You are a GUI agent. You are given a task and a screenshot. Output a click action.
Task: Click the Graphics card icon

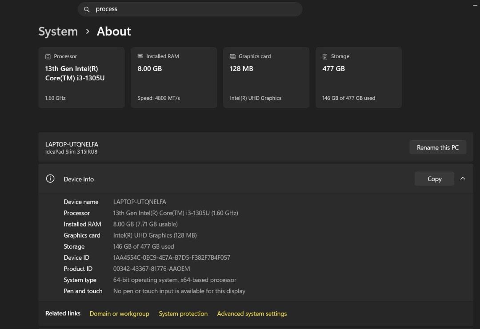(232, 56)
